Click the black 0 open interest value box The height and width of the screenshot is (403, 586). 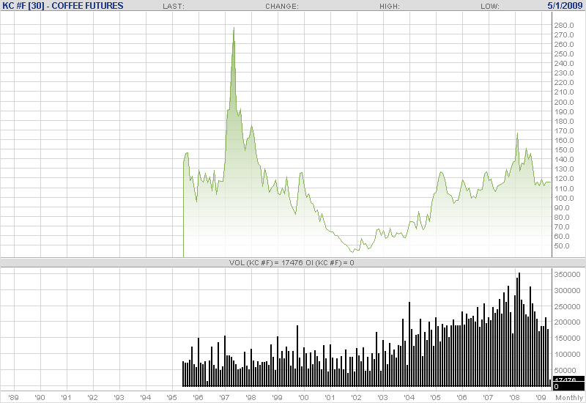(x=568, y=387)
